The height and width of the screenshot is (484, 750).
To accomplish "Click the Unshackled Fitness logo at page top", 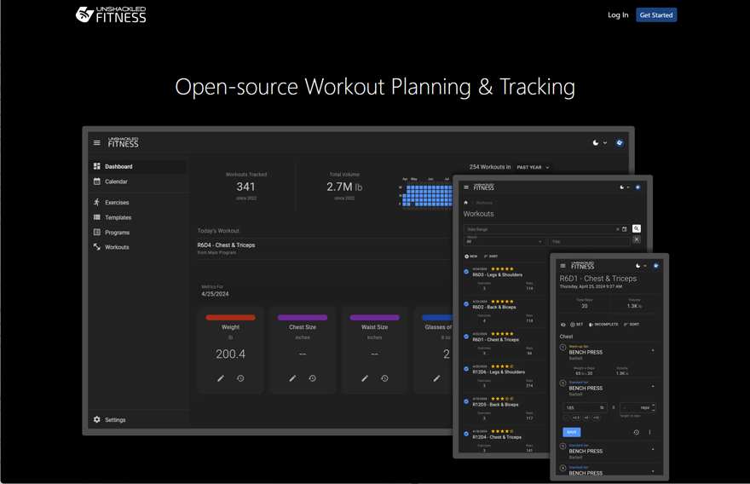I will [111, 14].
